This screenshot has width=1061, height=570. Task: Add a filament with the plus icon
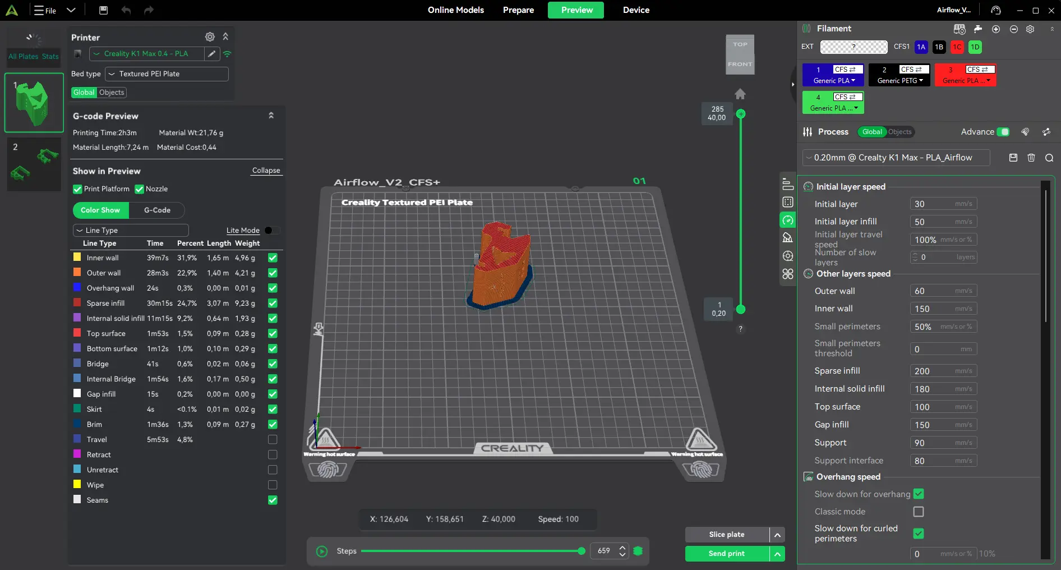(x=996, y=29)
